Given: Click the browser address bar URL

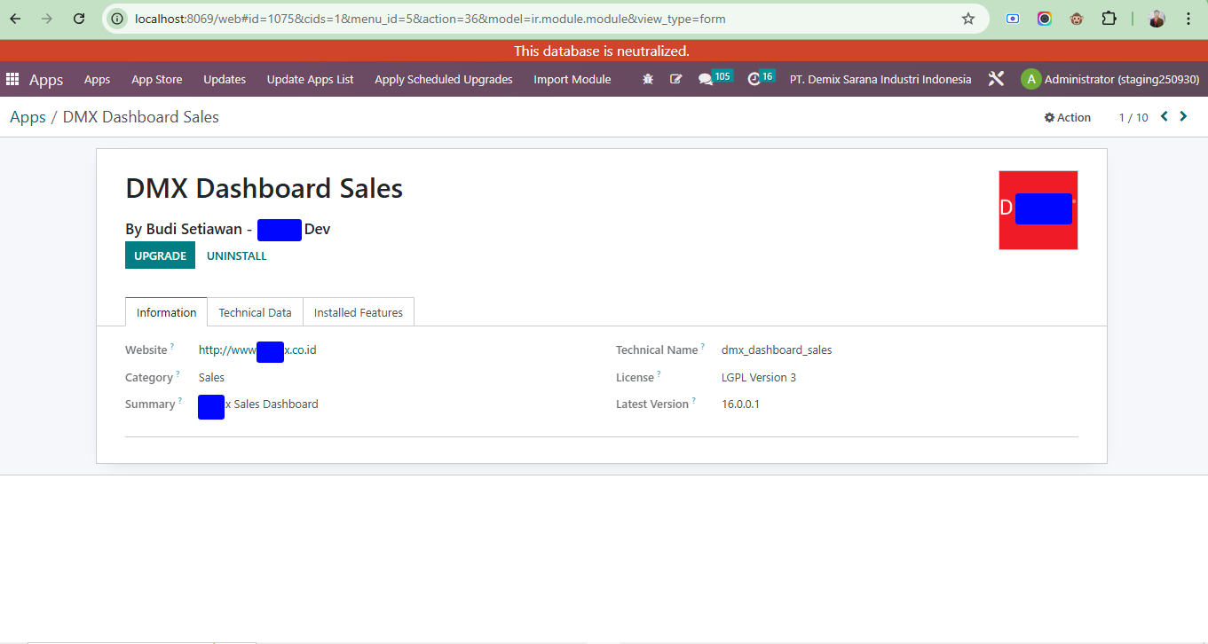Looking at the screenshot, I should point(430,19).
